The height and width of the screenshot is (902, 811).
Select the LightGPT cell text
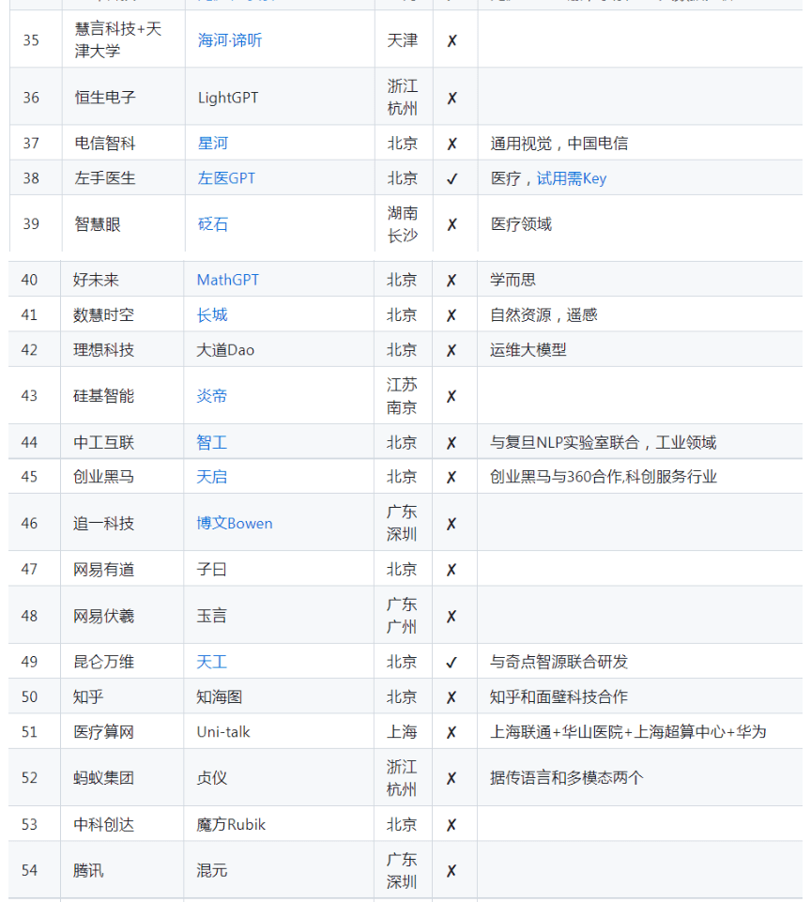point(228,98)
